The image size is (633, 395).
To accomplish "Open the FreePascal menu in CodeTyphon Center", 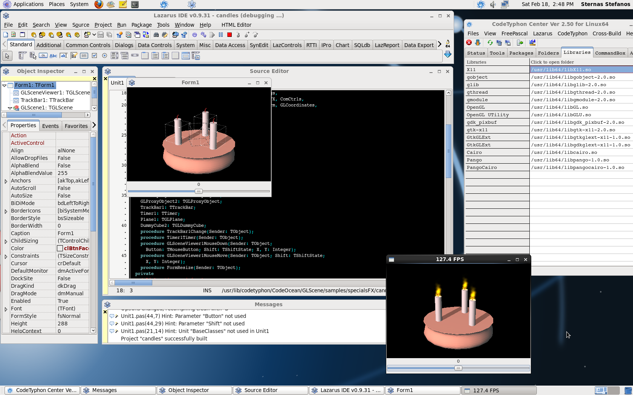I will click(x=514, y=33).
